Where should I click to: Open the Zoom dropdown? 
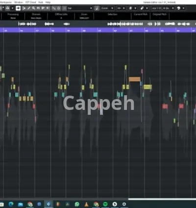(x=107, y=8)
